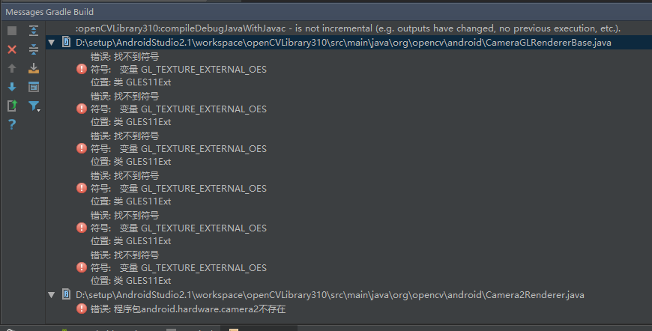Screen dimensions: 652x331
Task: Jump to next message with down arrow
Action: 11,87
